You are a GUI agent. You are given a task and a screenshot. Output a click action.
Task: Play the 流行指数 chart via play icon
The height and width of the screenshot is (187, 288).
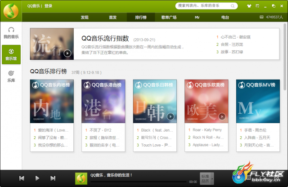pos(67,53)
